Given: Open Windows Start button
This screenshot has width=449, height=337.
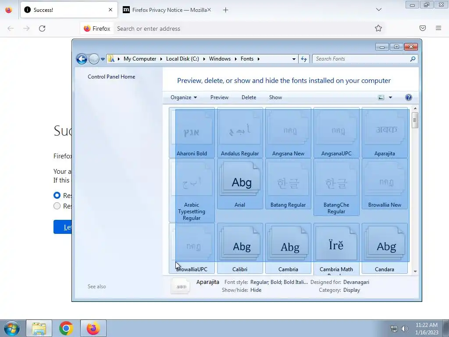Looking at the screenshot, I should (11, 328).
